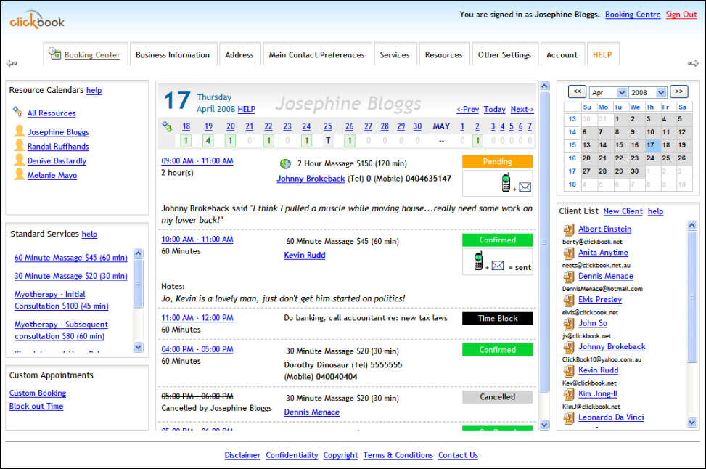Screen dimensions: 706x469
Task: Open the Business Information tab
Action: tap(173, 54)
